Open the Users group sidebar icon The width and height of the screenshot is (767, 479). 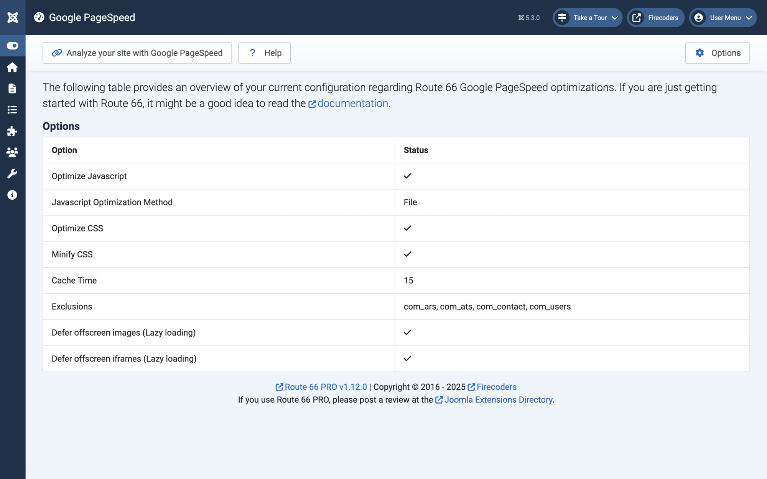12,153
